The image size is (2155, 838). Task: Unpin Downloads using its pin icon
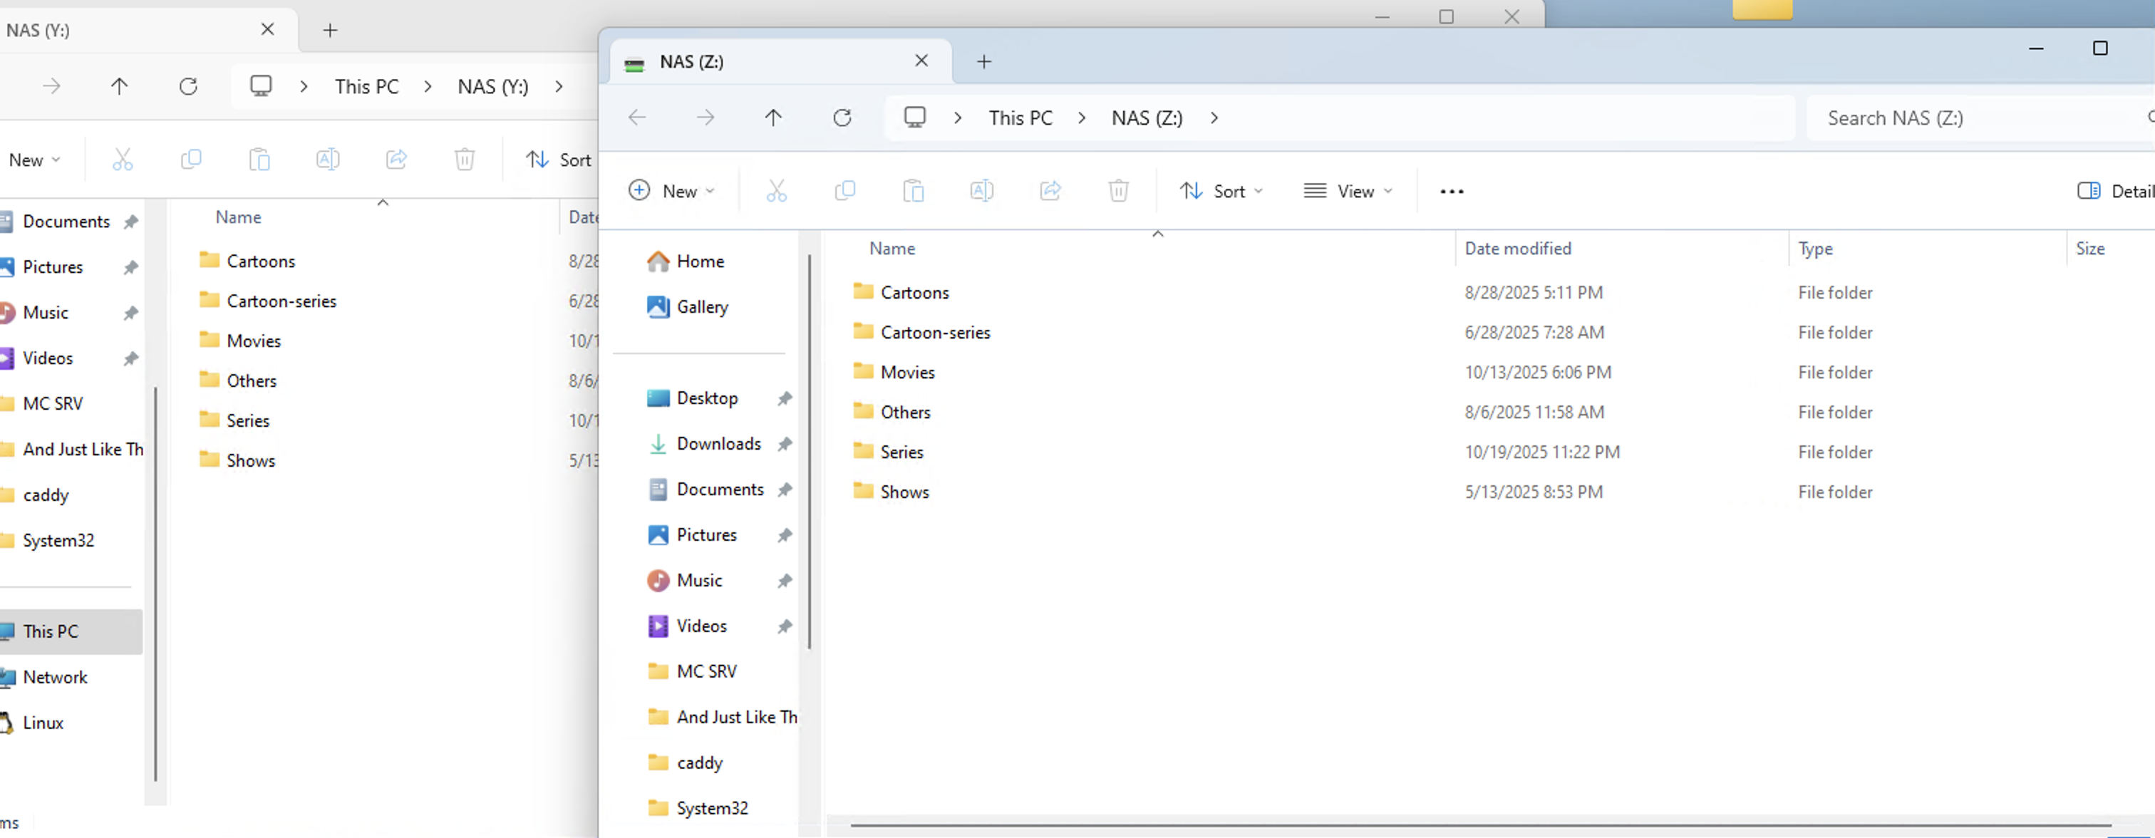click(x=784, y=445)
